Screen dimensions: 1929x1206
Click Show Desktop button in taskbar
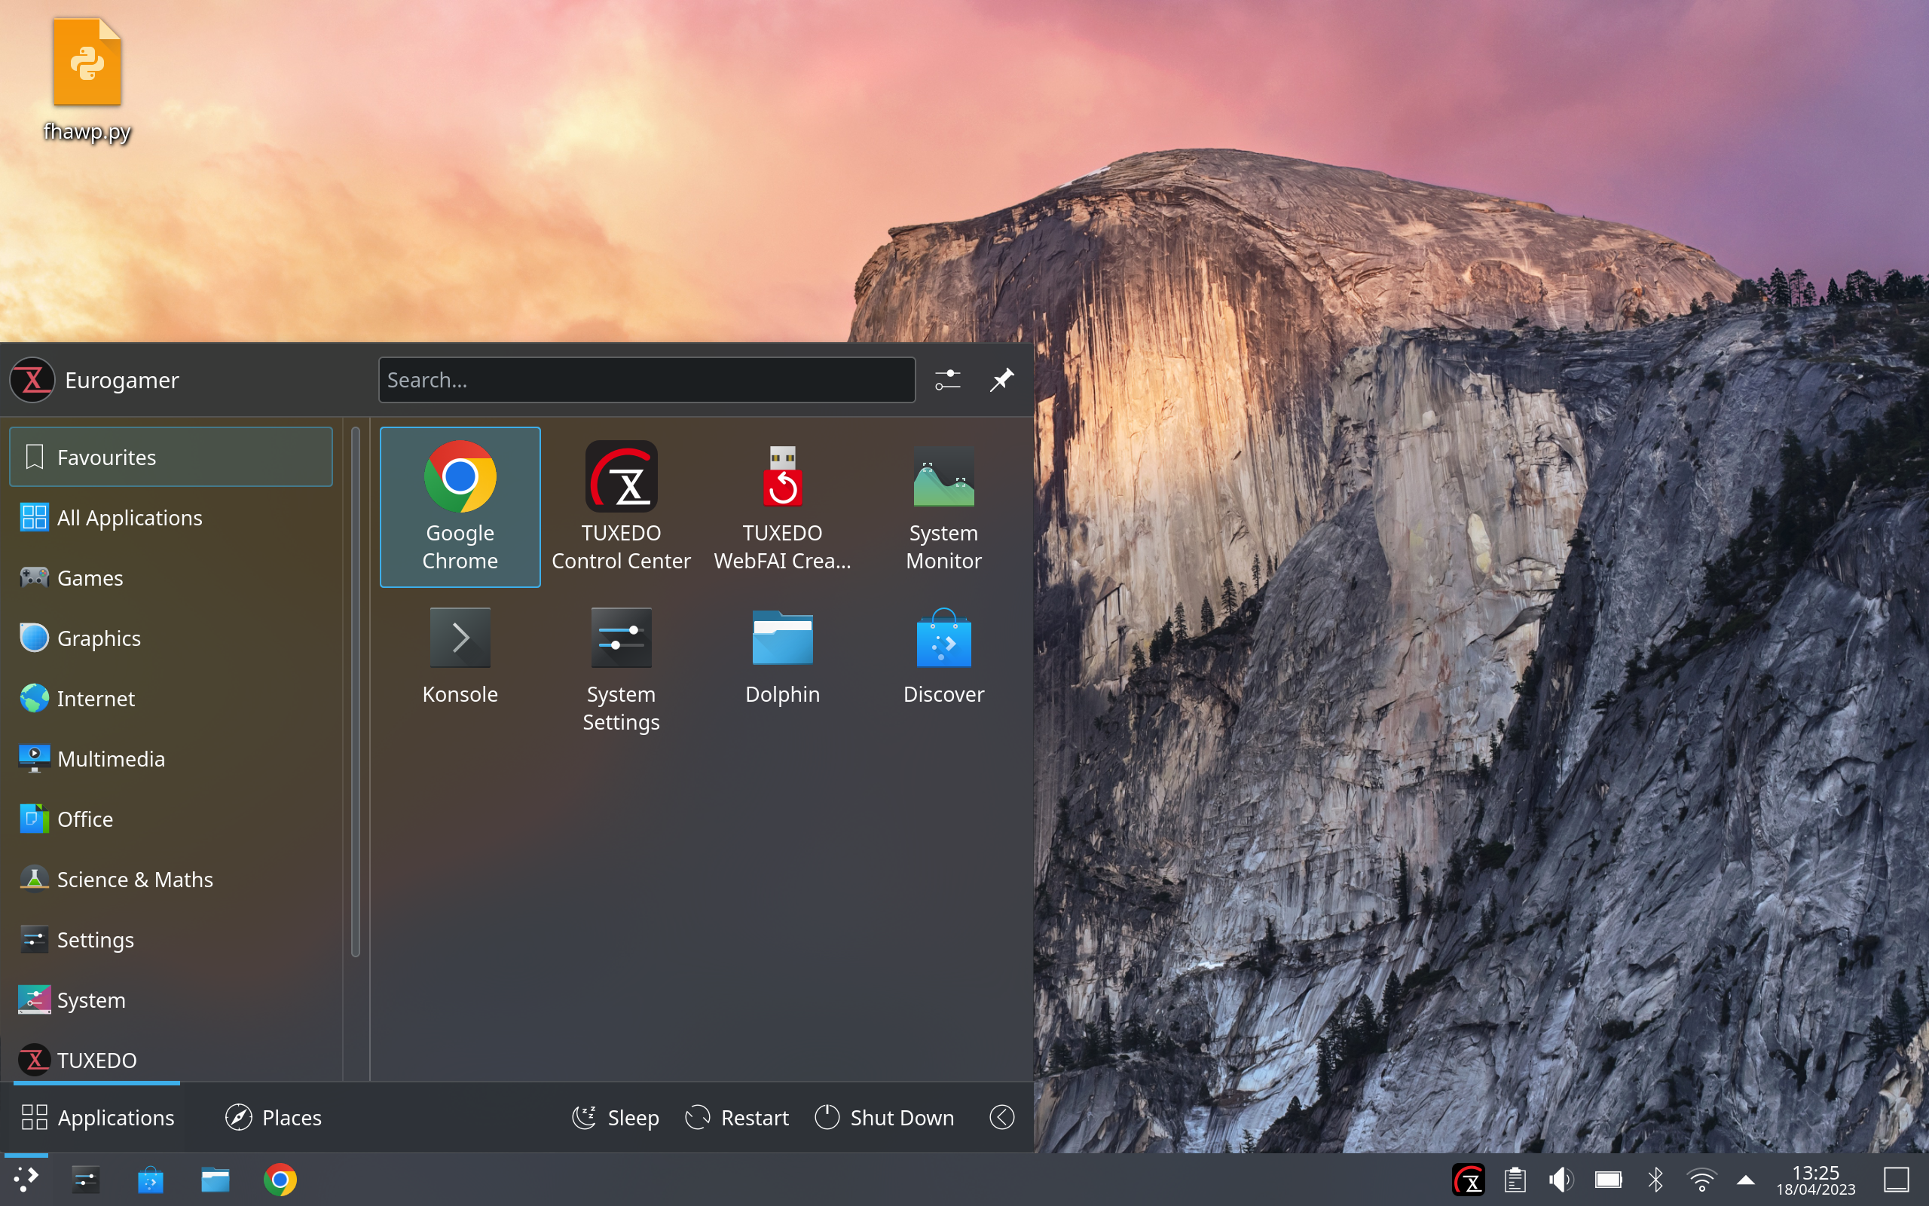1897,1179
